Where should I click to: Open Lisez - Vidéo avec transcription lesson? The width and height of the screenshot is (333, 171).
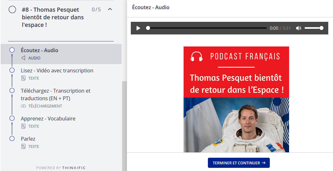point(57,70)
